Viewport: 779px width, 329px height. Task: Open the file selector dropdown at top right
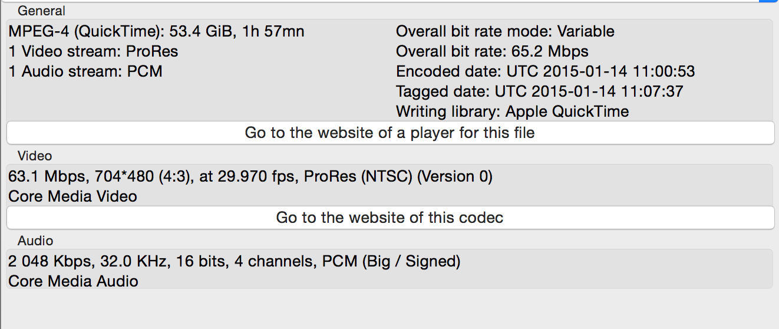[768, 2]
